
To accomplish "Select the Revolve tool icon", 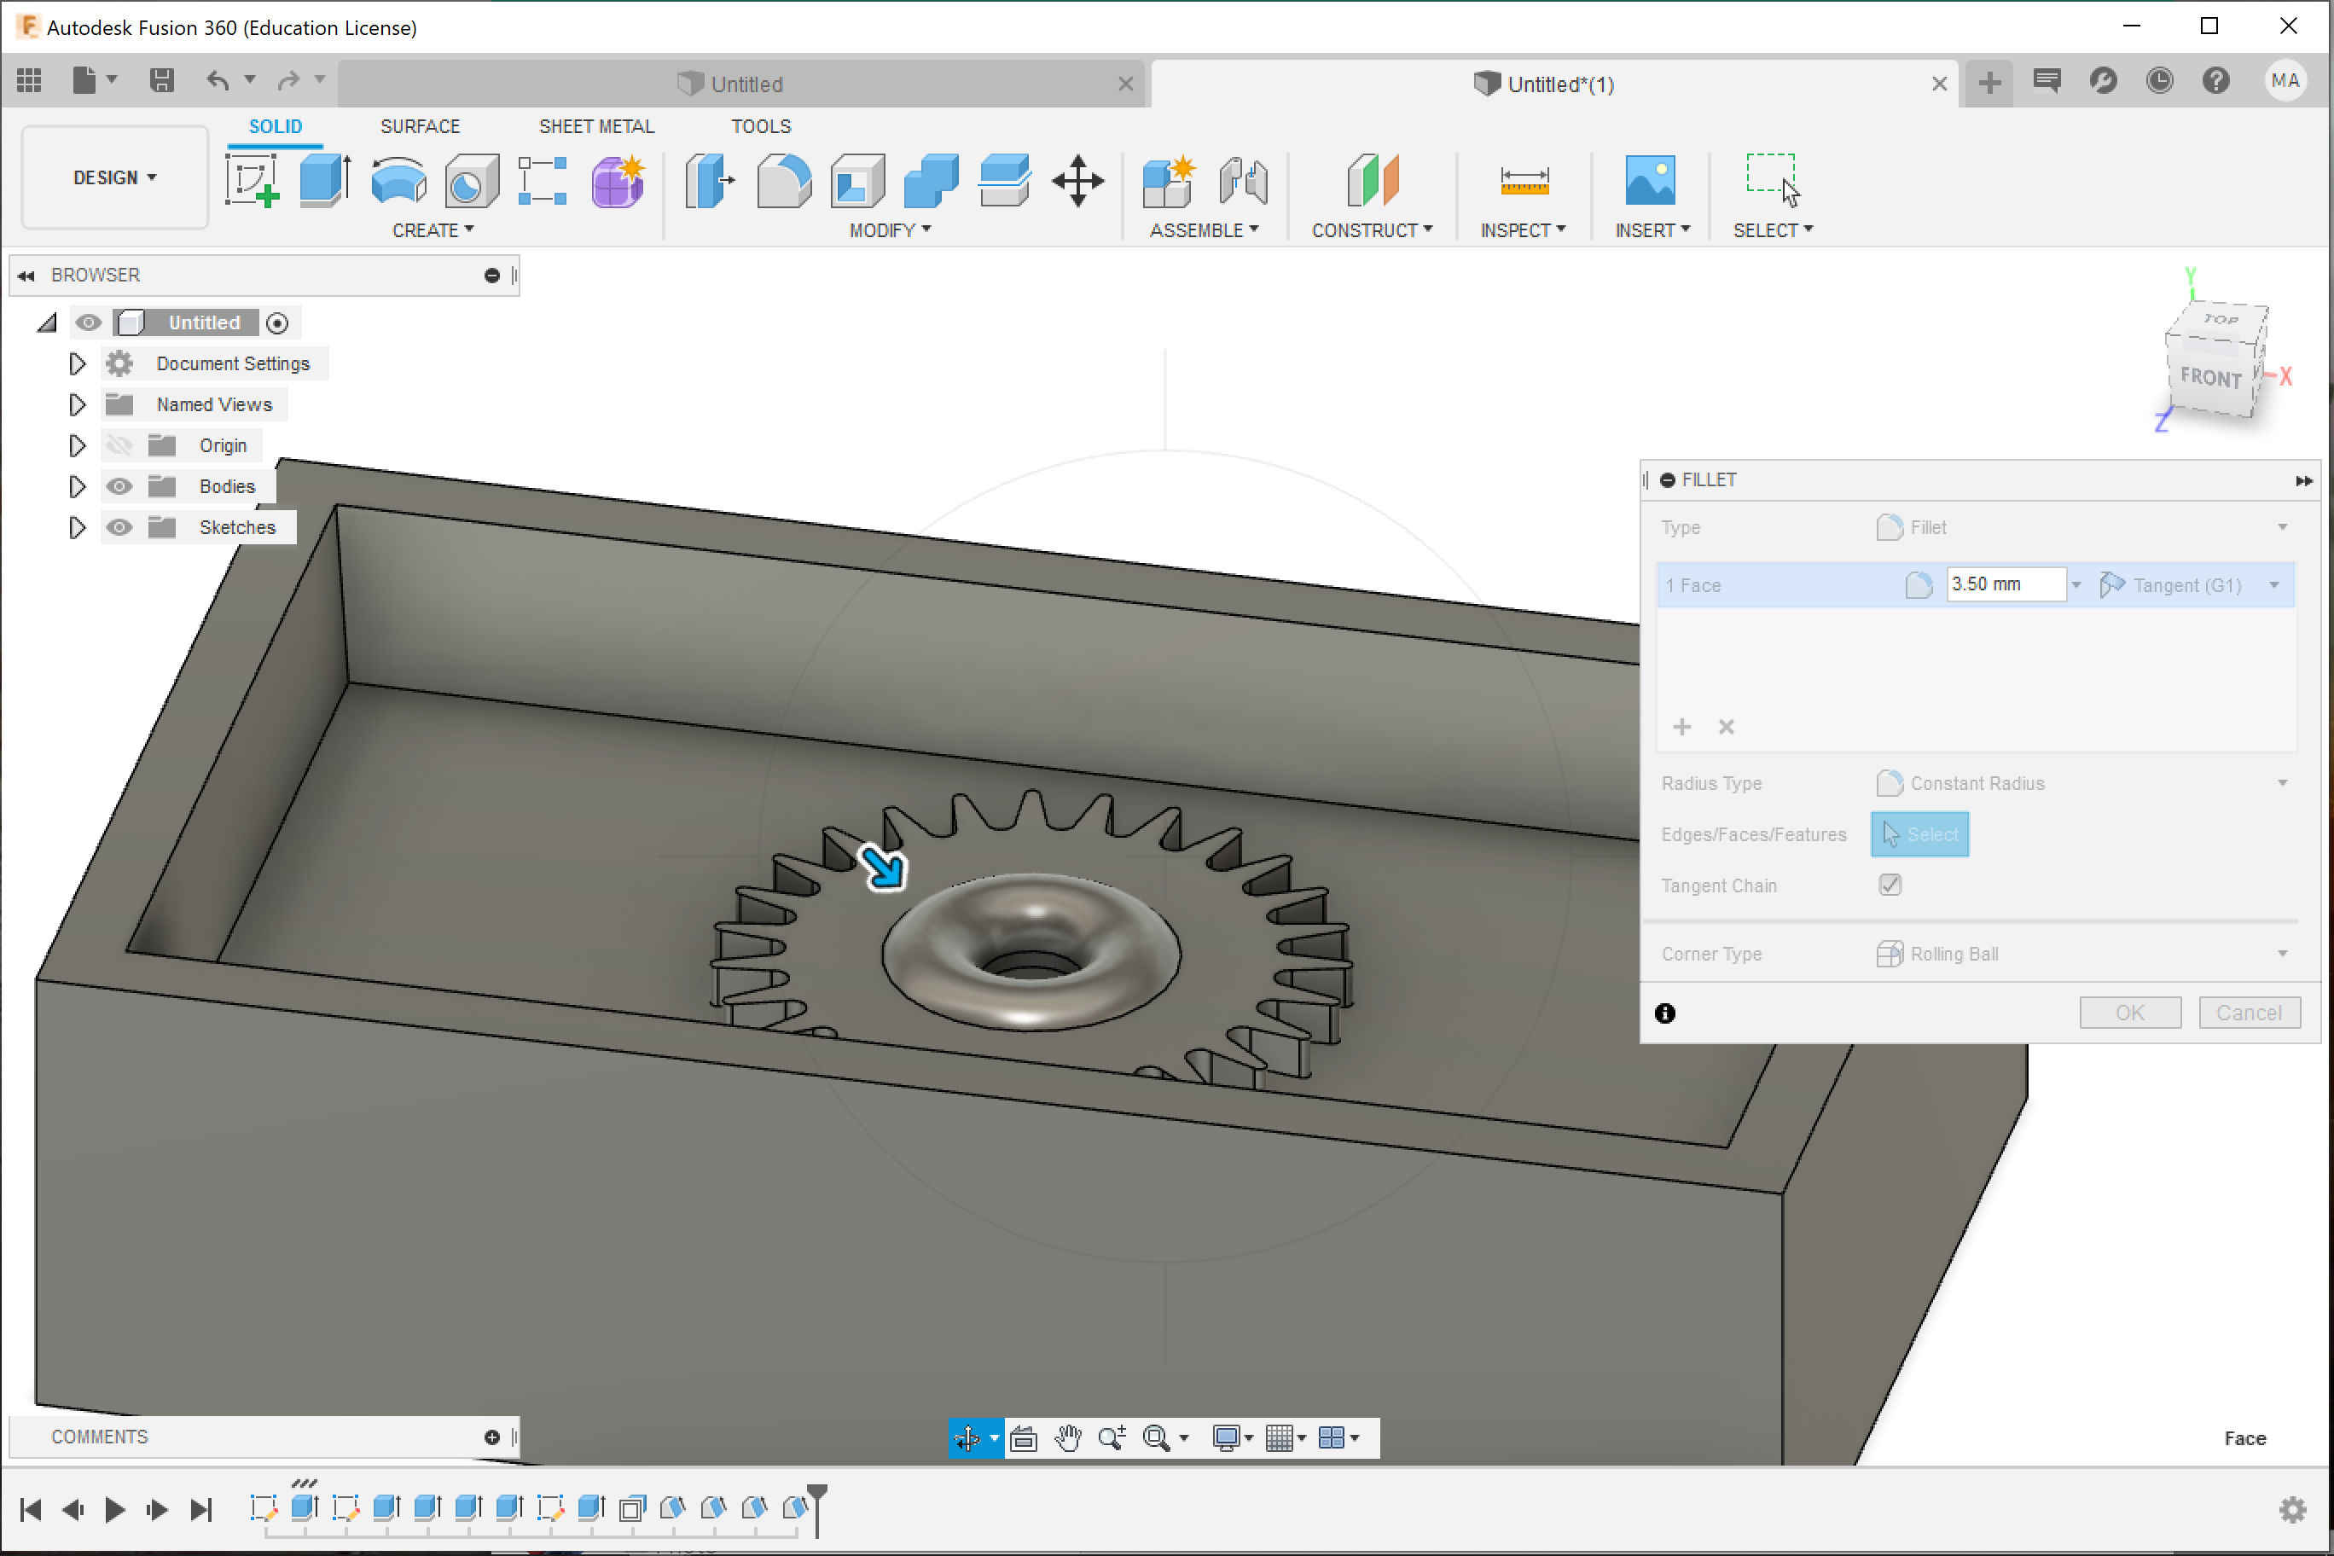I will tap(398, 181).
